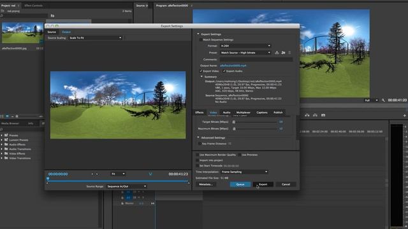Enable Use Maximum Render Quality
This screenshot has height=229, width=408.
(197, 155)
